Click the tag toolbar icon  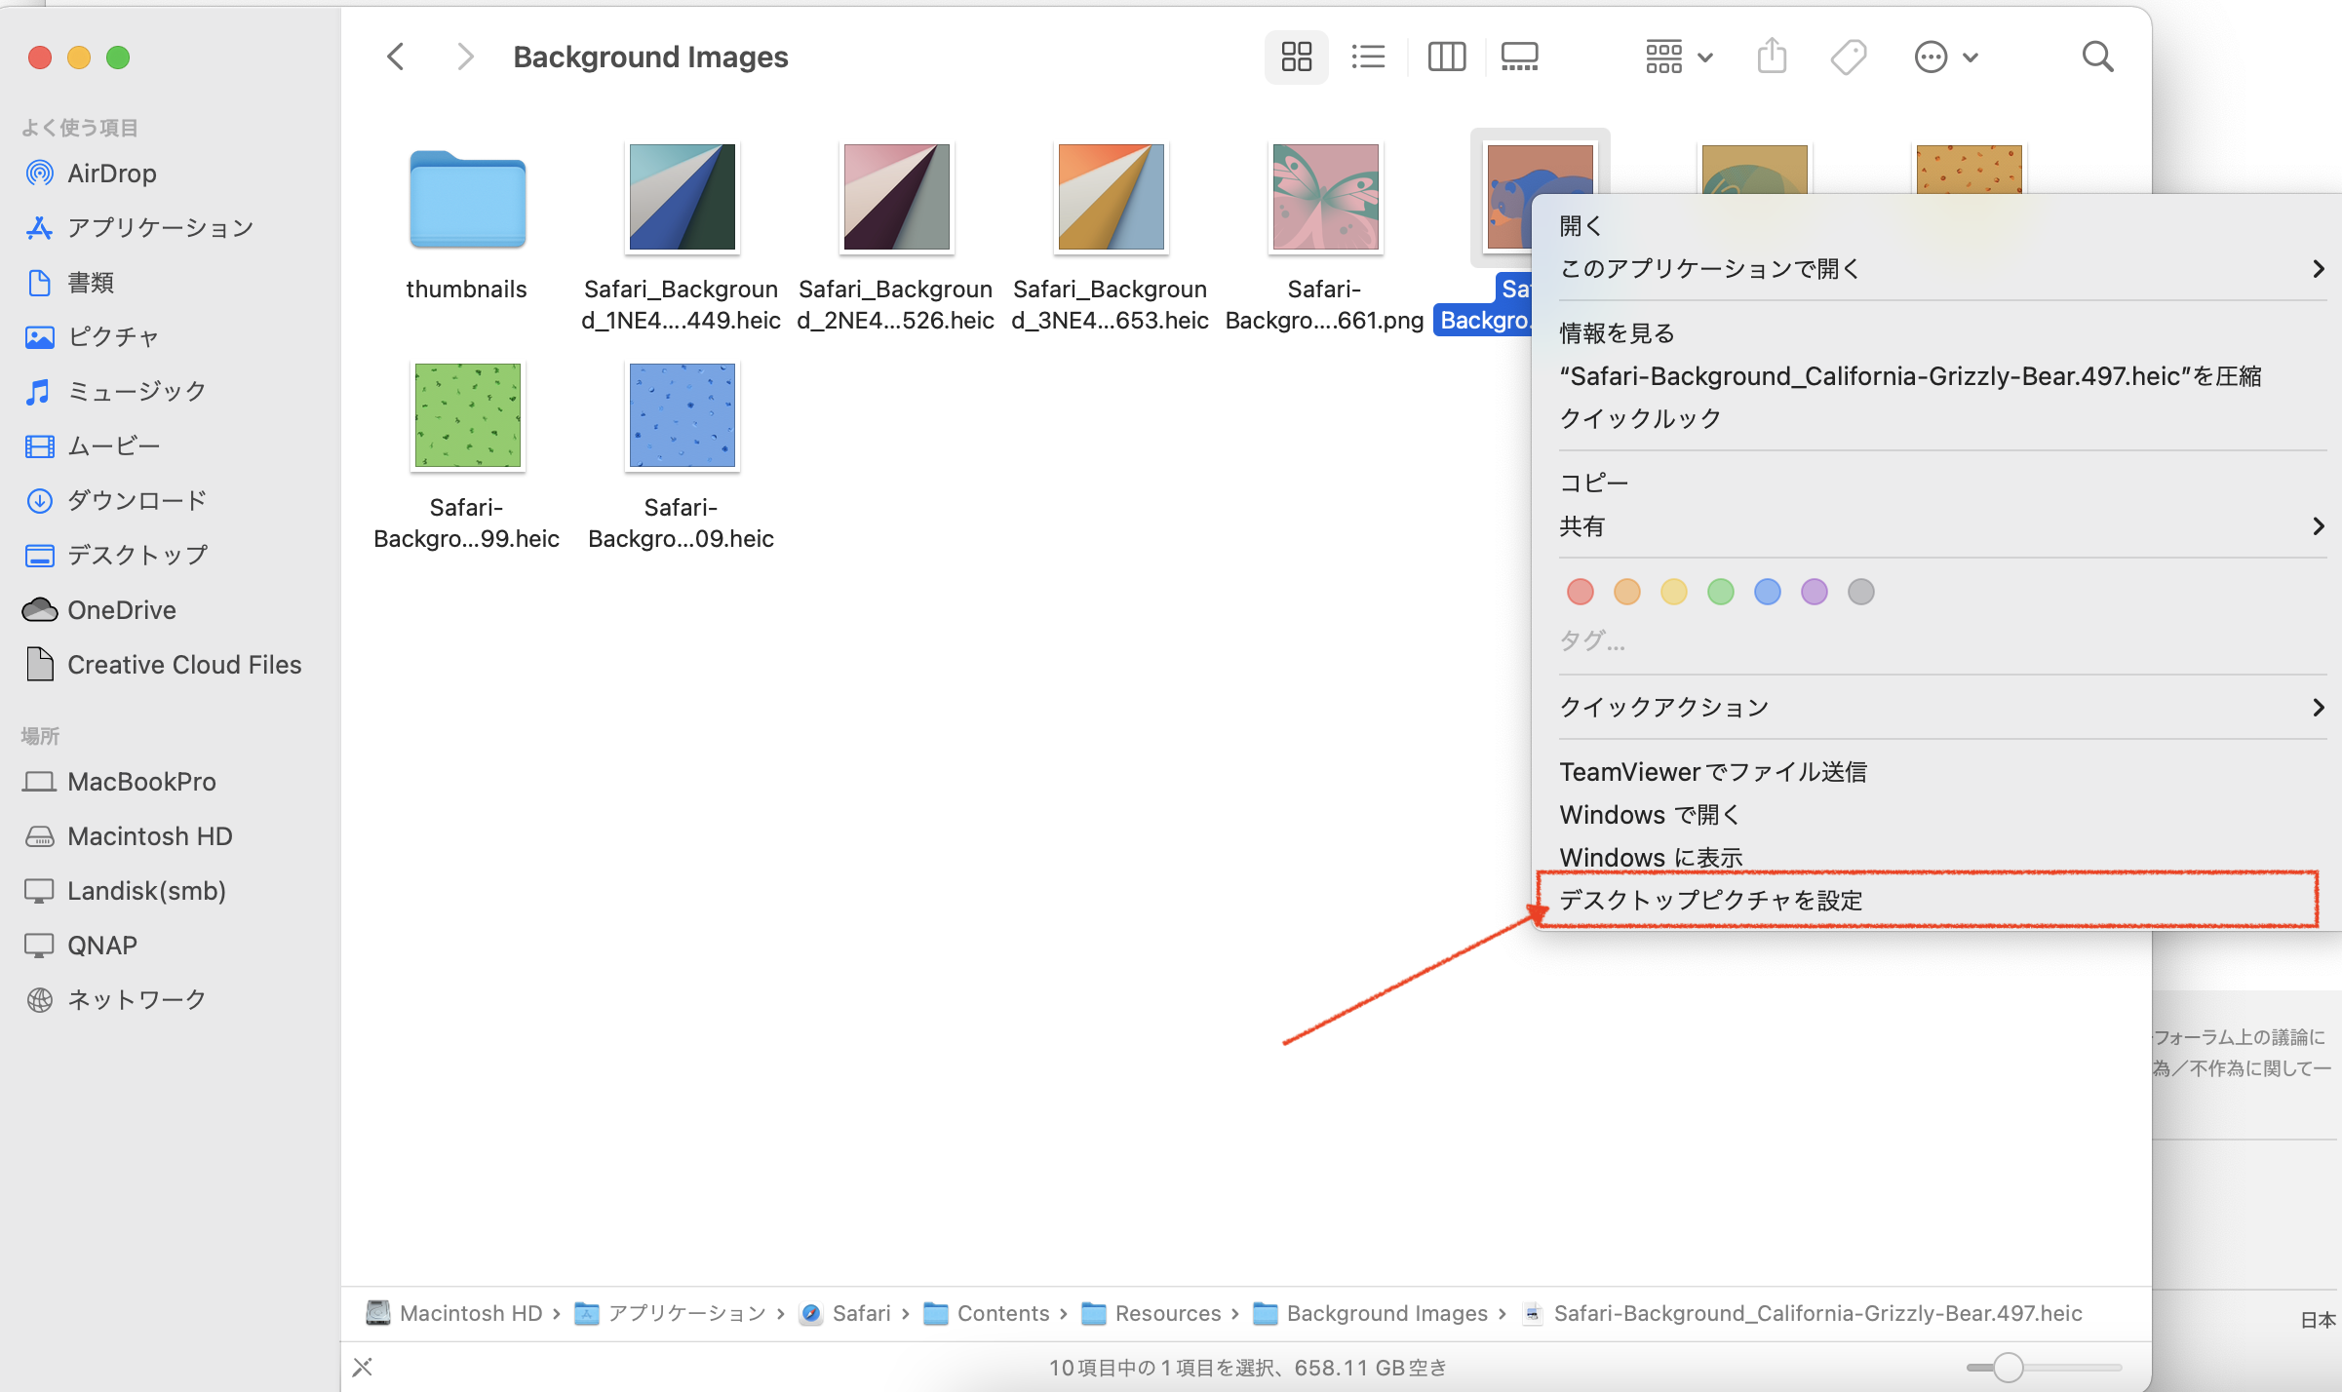[x=1848, y=57]
